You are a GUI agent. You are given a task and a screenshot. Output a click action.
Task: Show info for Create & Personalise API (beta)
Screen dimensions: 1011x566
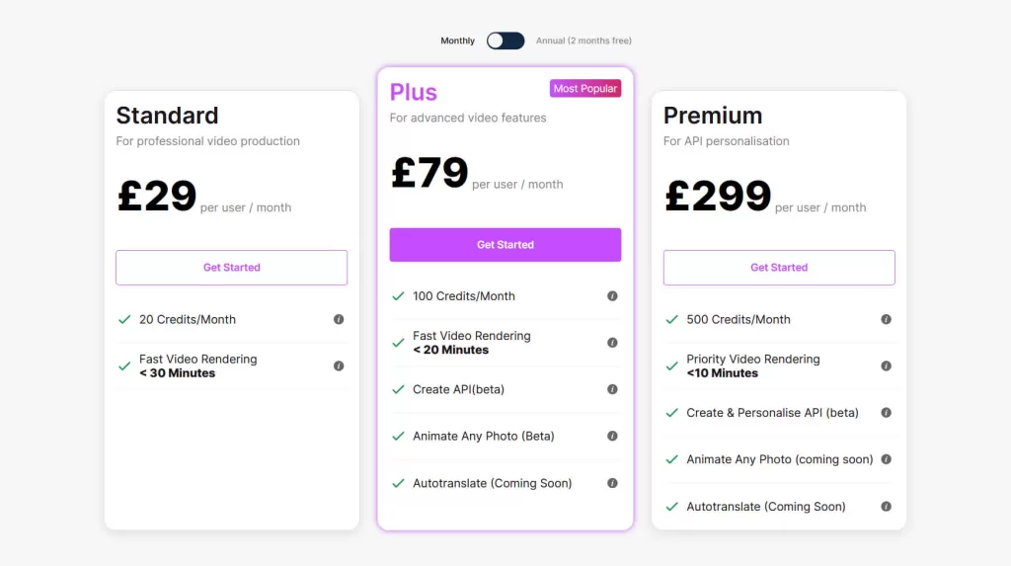[886, 412]
